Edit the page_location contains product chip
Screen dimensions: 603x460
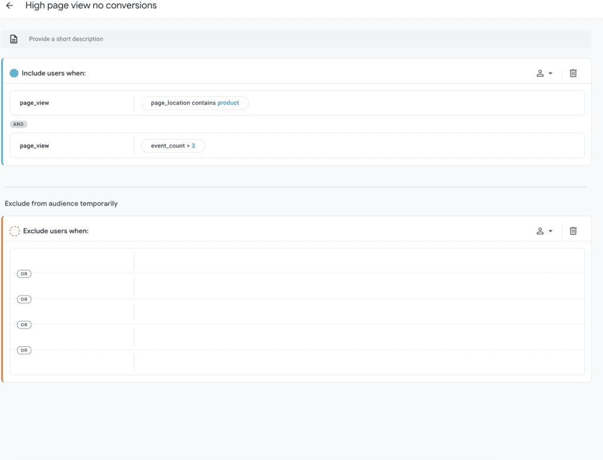coord(195,103)
